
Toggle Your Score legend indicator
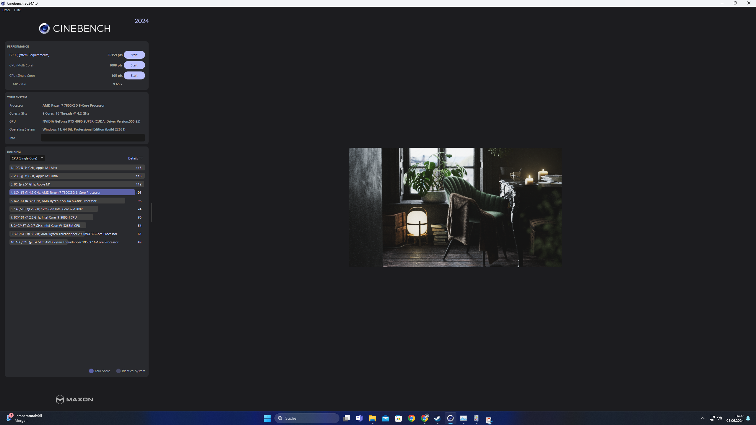click(x=91, y=371)
